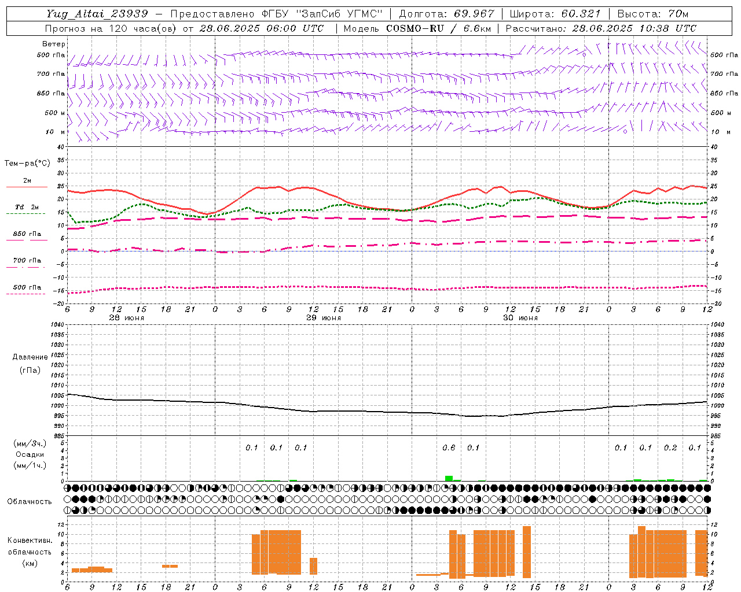
Task: Click the Долгота: 69.967 value
Action: pyautogui.click(x=447, y=14)
